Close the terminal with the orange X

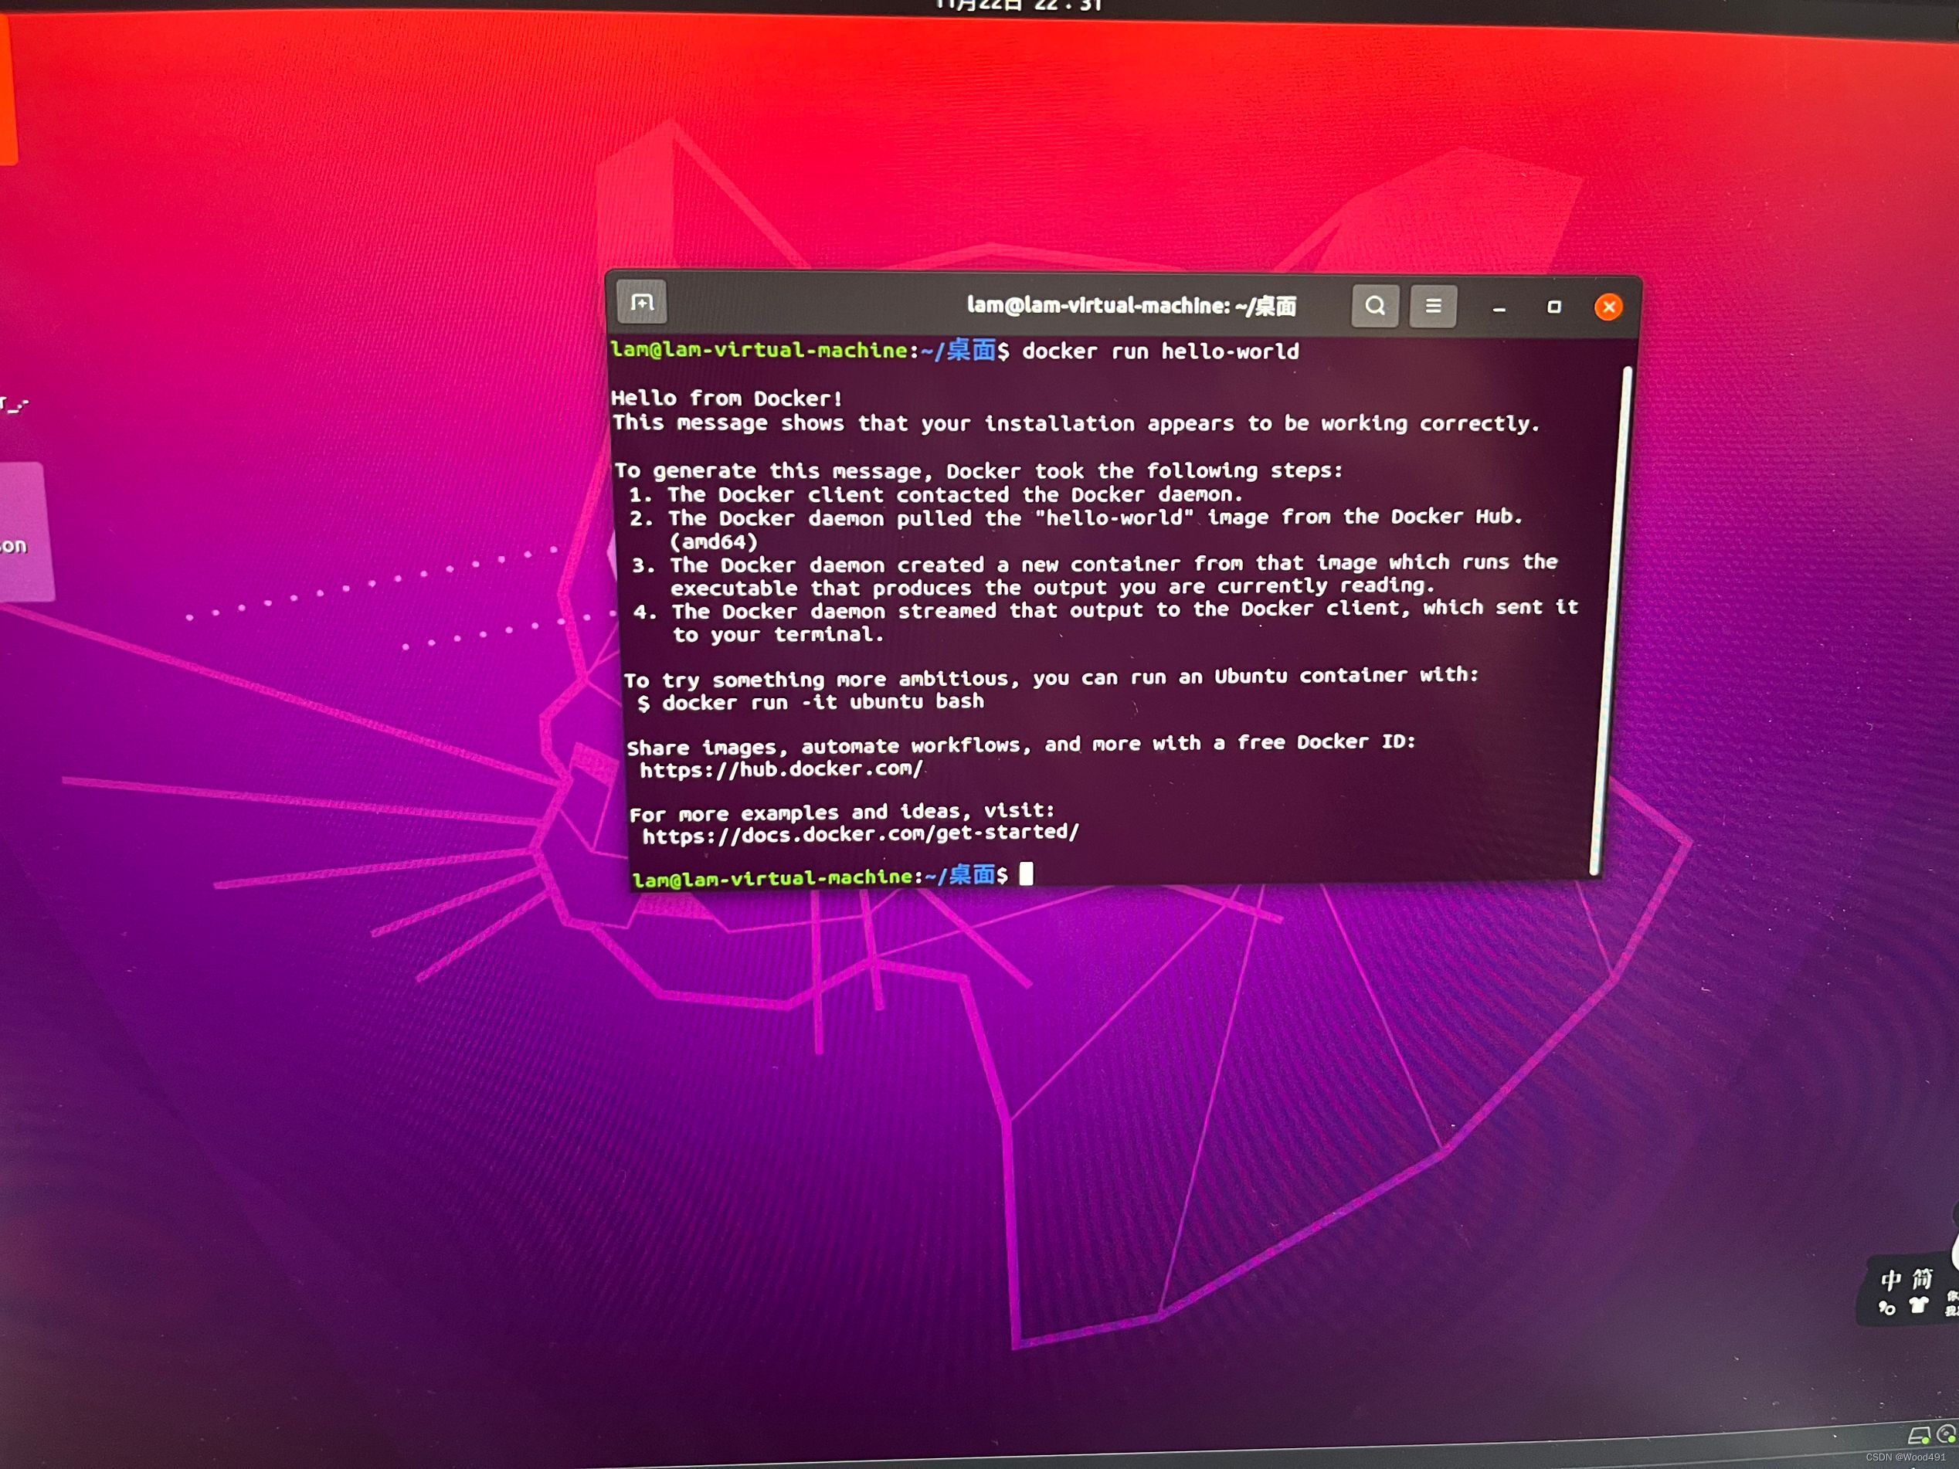[x=1608, y=307]
